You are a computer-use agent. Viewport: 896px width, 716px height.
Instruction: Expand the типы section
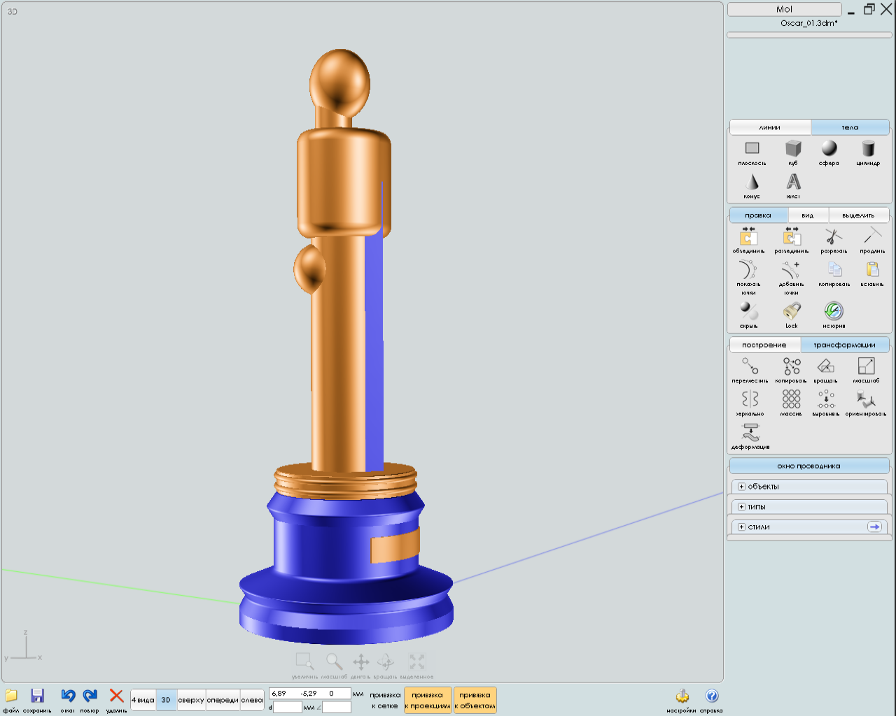coord(809,507)
